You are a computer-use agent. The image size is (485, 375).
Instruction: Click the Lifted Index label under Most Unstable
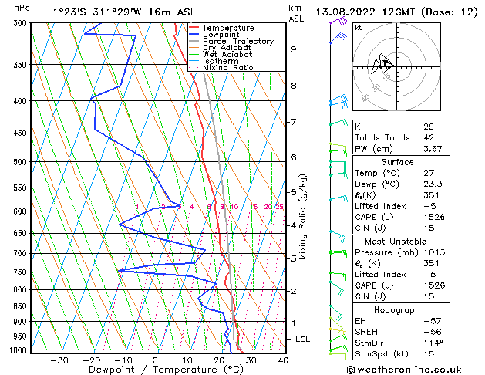(x=380, y=275)
